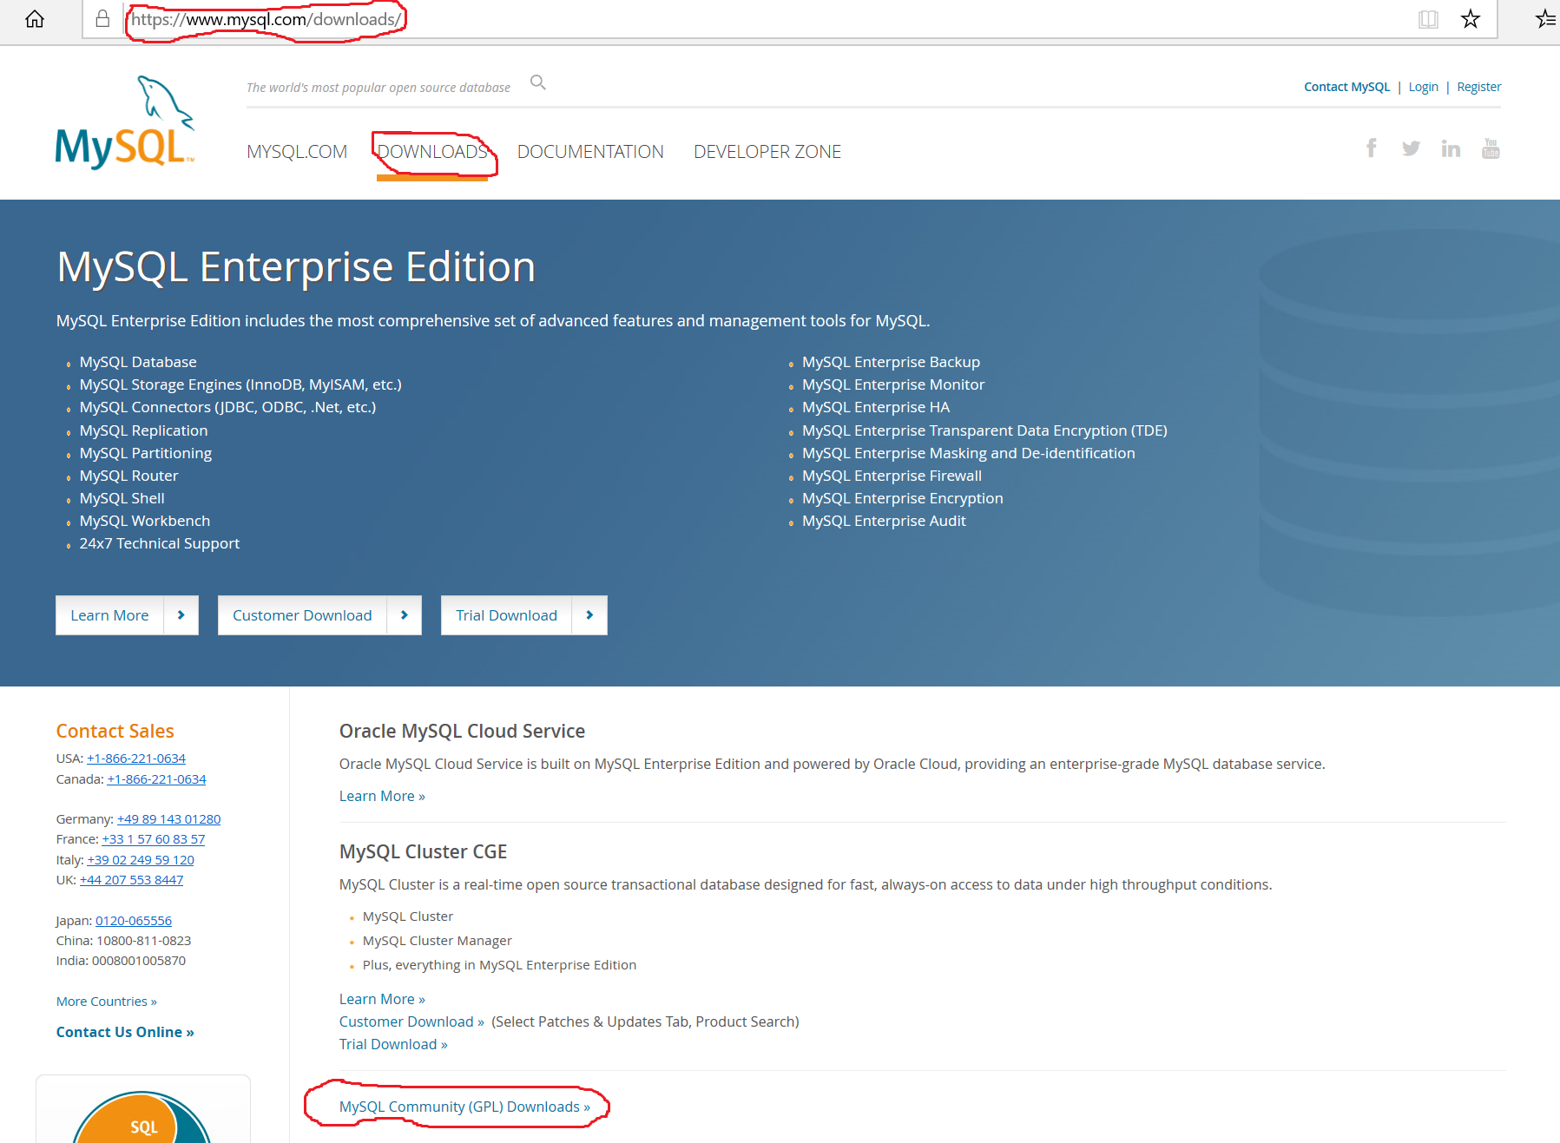The height and width of the screenshot is (1143, 1560).
Task: Open the DOCUMENTATION menu item
Action: [x=590, y=152]
